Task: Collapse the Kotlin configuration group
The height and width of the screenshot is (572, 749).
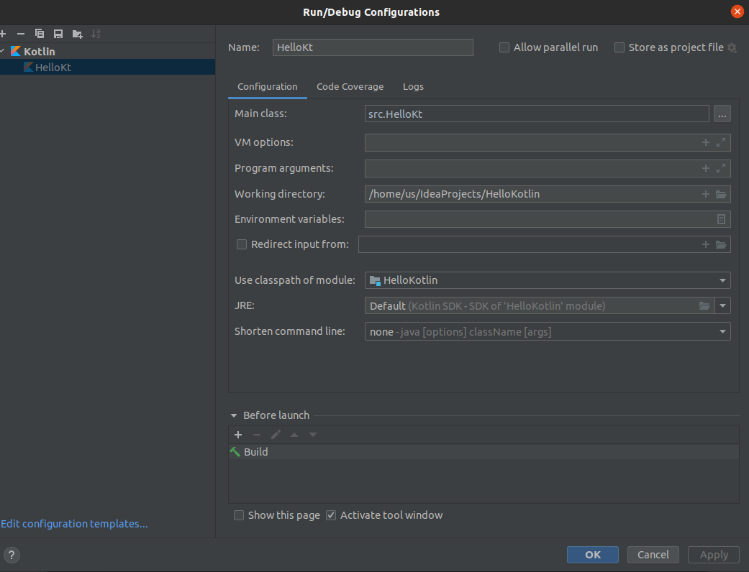Action: 3,50
